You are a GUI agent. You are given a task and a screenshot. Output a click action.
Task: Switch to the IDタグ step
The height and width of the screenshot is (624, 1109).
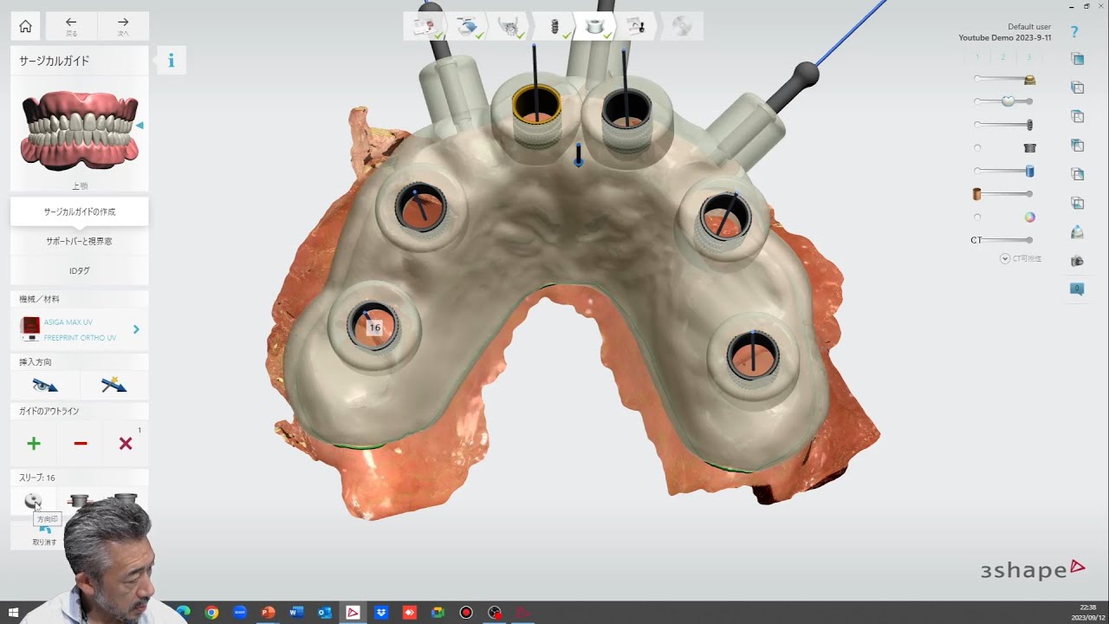pos(79,270)
